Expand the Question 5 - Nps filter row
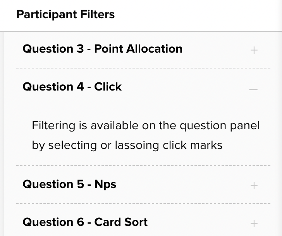282x236 pixels. coord(69,184)
